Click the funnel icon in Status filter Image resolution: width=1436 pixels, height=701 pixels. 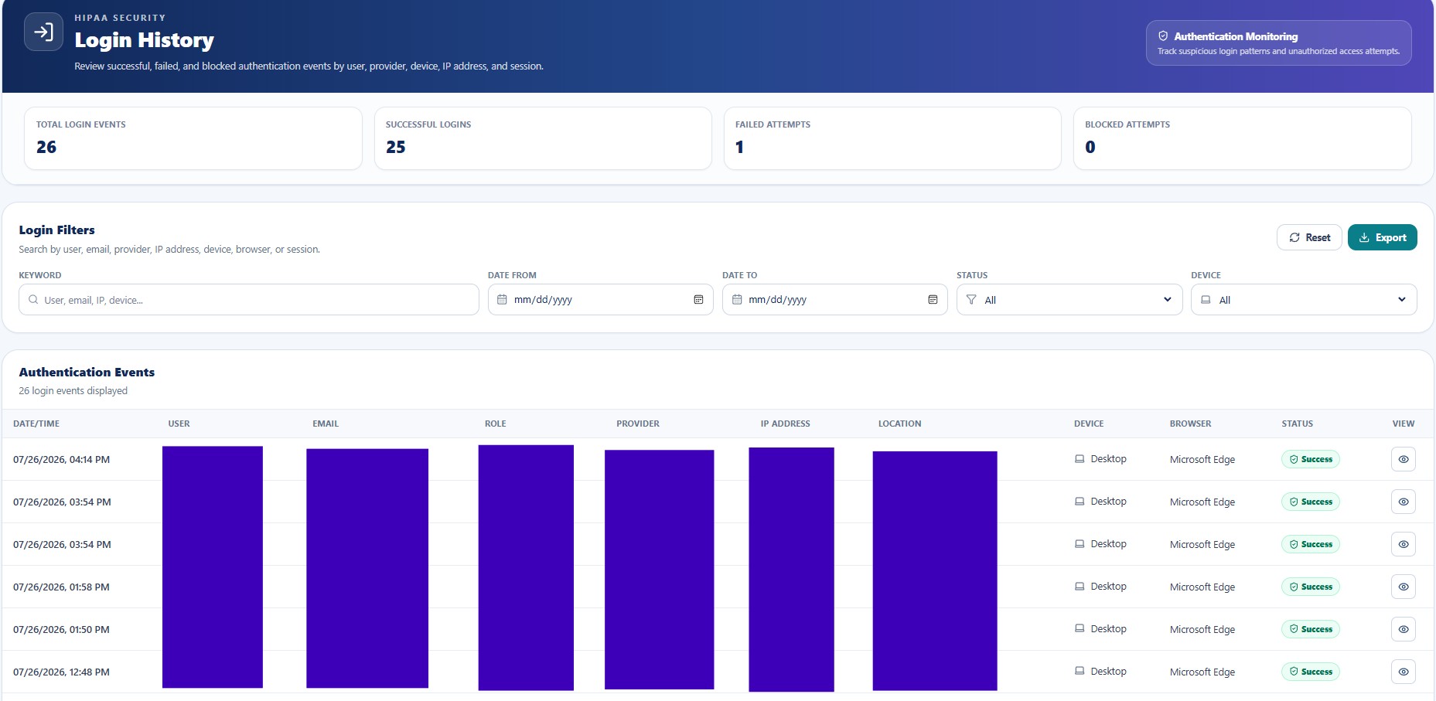(971, 300)
